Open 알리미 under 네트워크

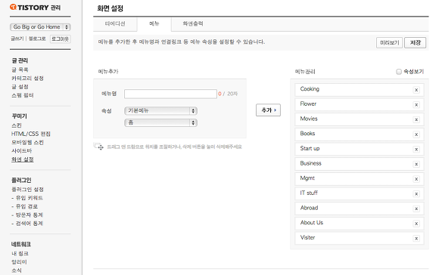click(x=19, y=262)
